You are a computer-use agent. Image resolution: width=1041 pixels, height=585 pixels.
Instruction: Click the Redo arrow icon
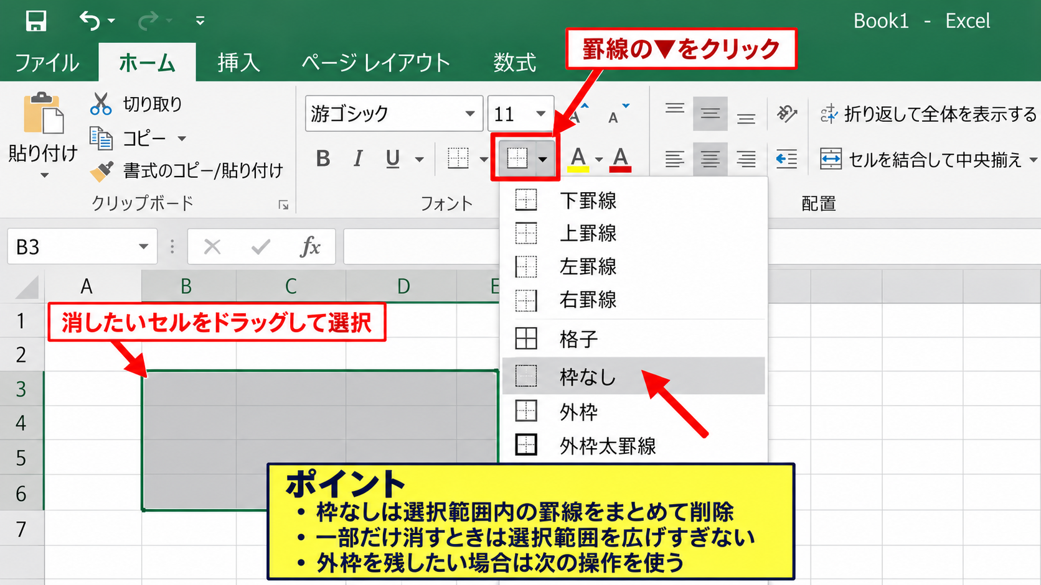[148, 21]
